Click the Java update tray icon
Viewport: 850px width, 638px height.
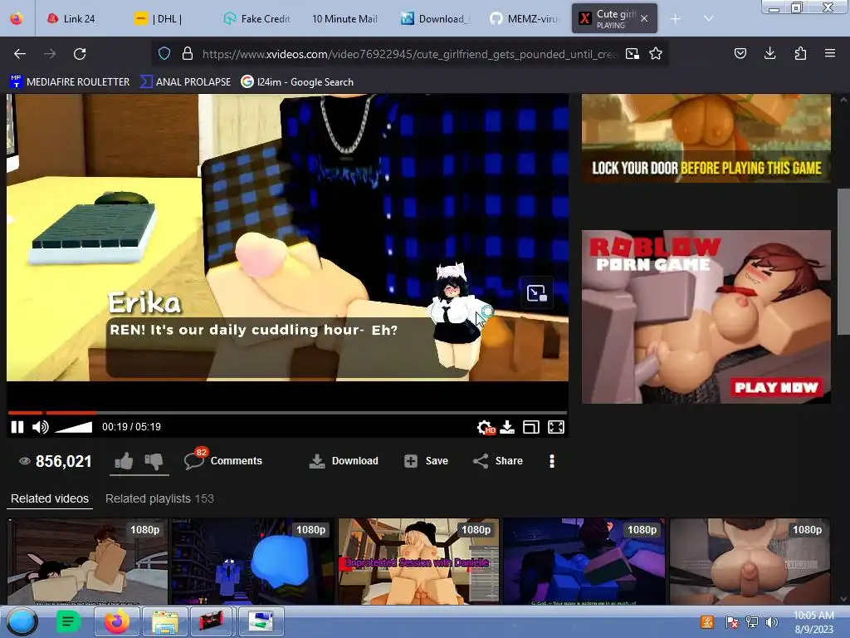pyautogui.click(x=707, y=622)
